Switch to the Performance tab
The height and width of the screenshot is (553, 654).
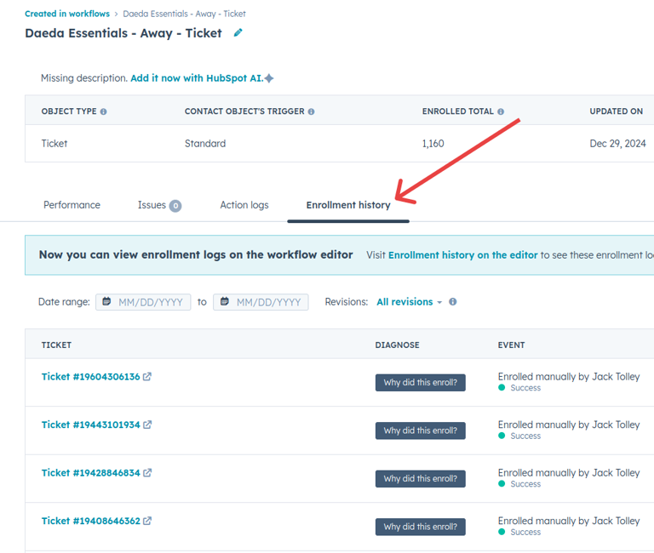tap(72, 205)
